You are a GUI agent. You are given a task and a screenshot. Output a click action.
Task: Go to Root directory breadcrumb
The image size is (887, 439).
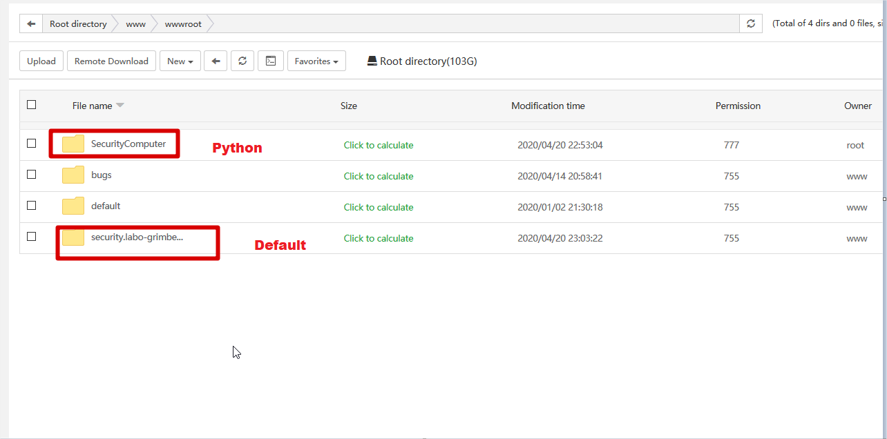tap(78, 24)
